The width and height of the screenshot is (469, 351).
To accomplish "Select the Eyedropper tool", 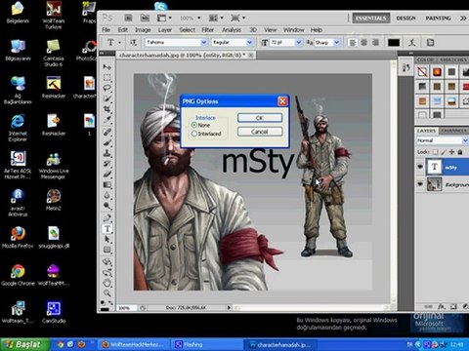I will [107, 120].
